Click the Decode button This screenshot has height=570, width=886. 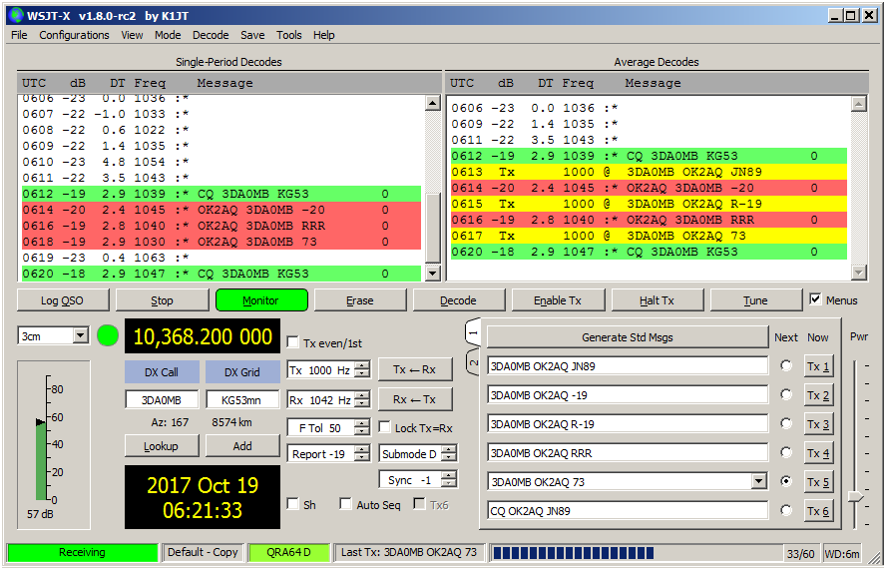[459, 300]
